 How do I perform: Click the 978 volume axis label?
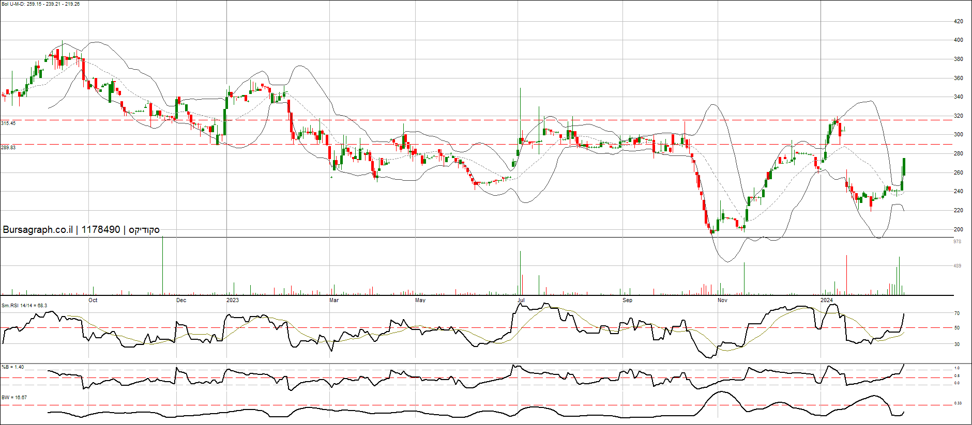click(x=957, y=242)
